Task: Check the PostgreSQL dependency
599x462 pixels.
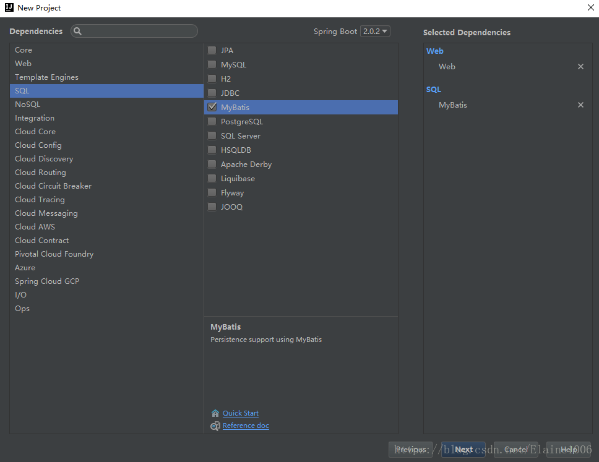Action: tap(212, 121)
